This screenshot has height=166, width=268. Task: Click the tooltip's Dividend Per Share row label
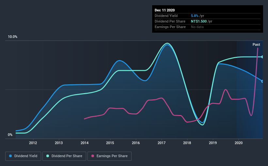[x=170, y=21]
